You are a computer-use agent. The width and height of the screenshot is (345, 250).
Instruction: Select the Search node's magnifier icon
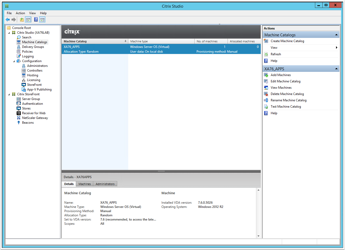[19, 37]
